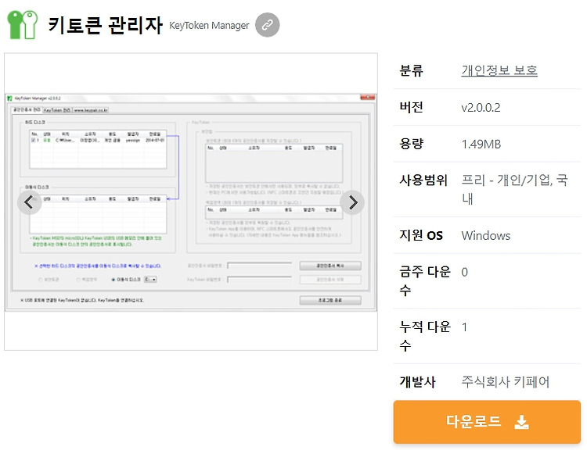The height and width of the screenshot is (450, 587).
Task: Select file size value 1.49MB
Action: click(x=481, y=145)
